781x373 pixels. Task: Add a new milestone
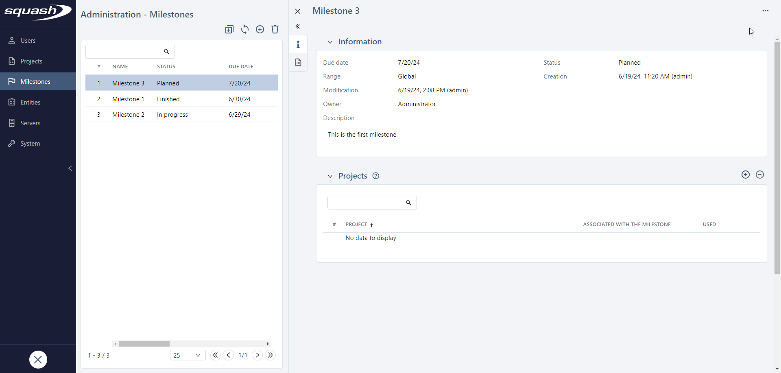260,29
